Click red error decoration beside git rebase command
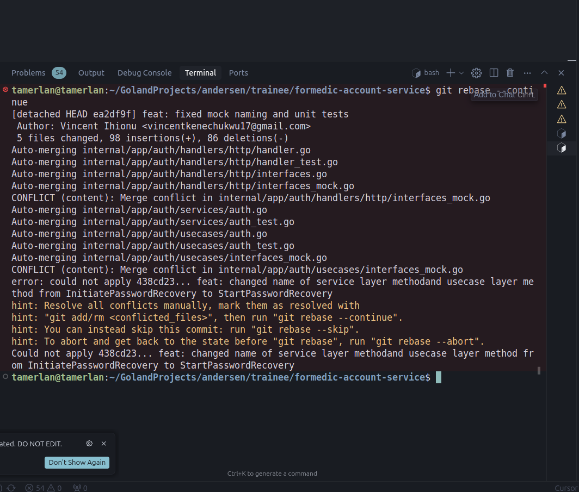 tap(5, 90)
